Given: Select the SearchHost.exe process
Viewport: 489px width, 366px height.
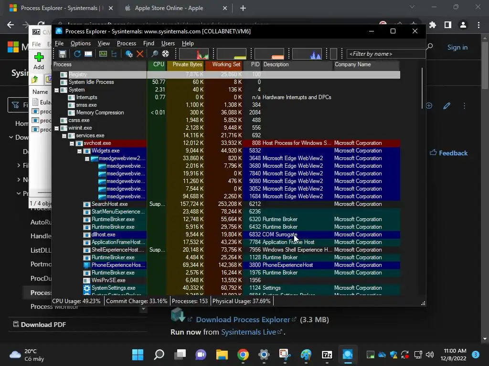Looking at the screenshot, I should coord(109,204).
